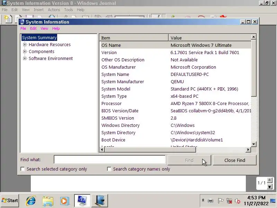Open Windows Journal's Help menu
Screen dimensions: 277x208
(x=81, y=10)
